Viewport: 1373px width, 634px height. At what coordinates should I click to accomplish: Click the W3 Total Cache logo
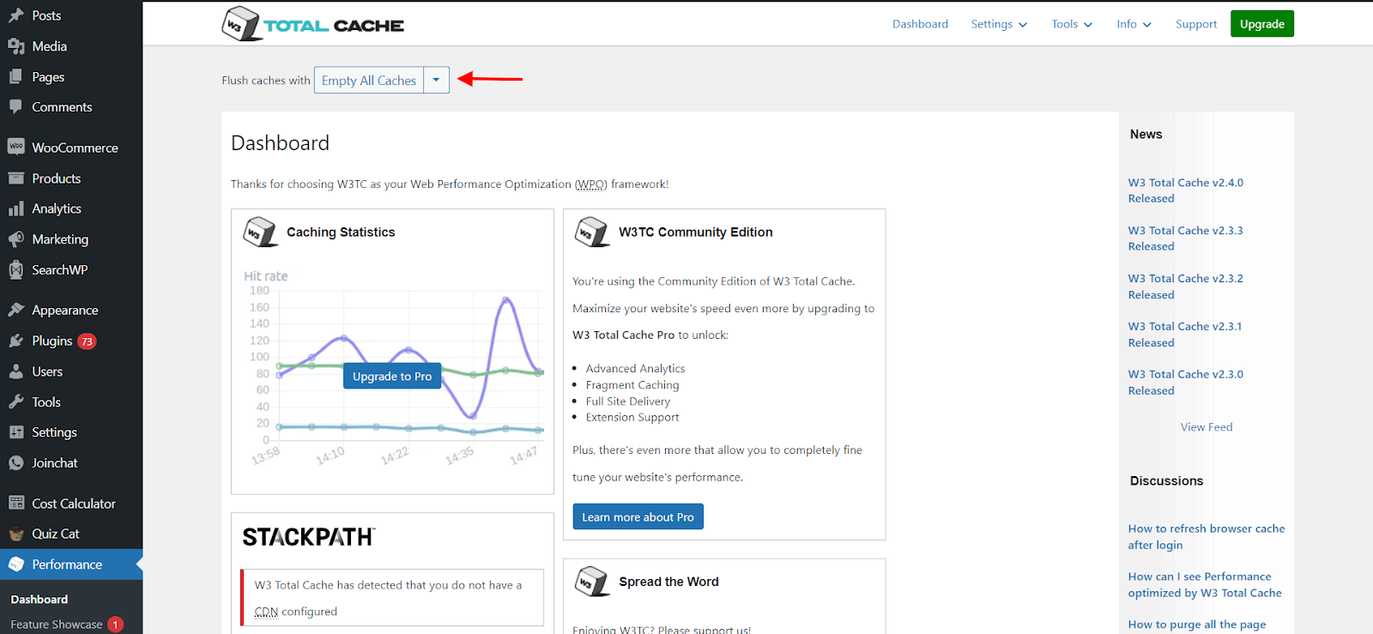[313, 24]
